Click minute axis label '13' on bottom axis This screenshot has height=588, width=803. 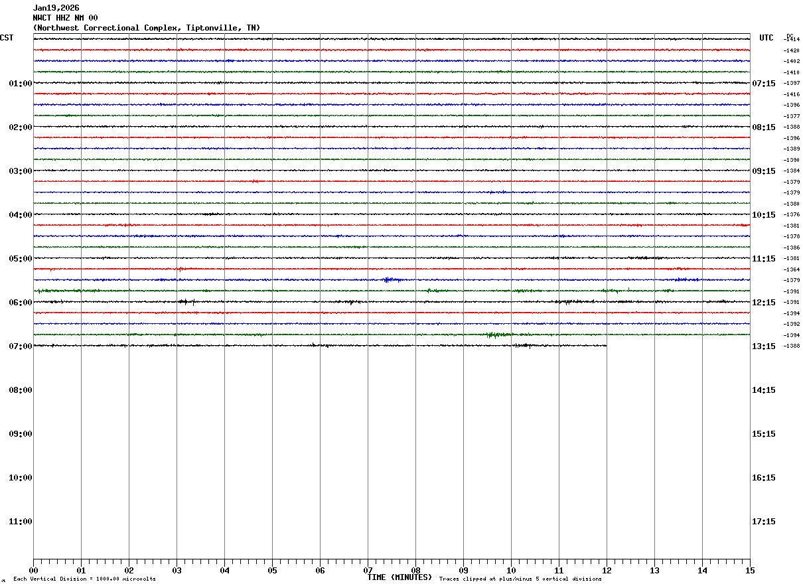(654, 571)
